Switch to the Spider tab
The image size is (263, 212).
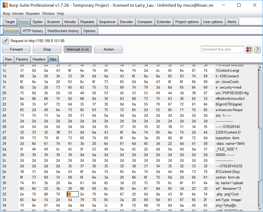coord(38,22)
